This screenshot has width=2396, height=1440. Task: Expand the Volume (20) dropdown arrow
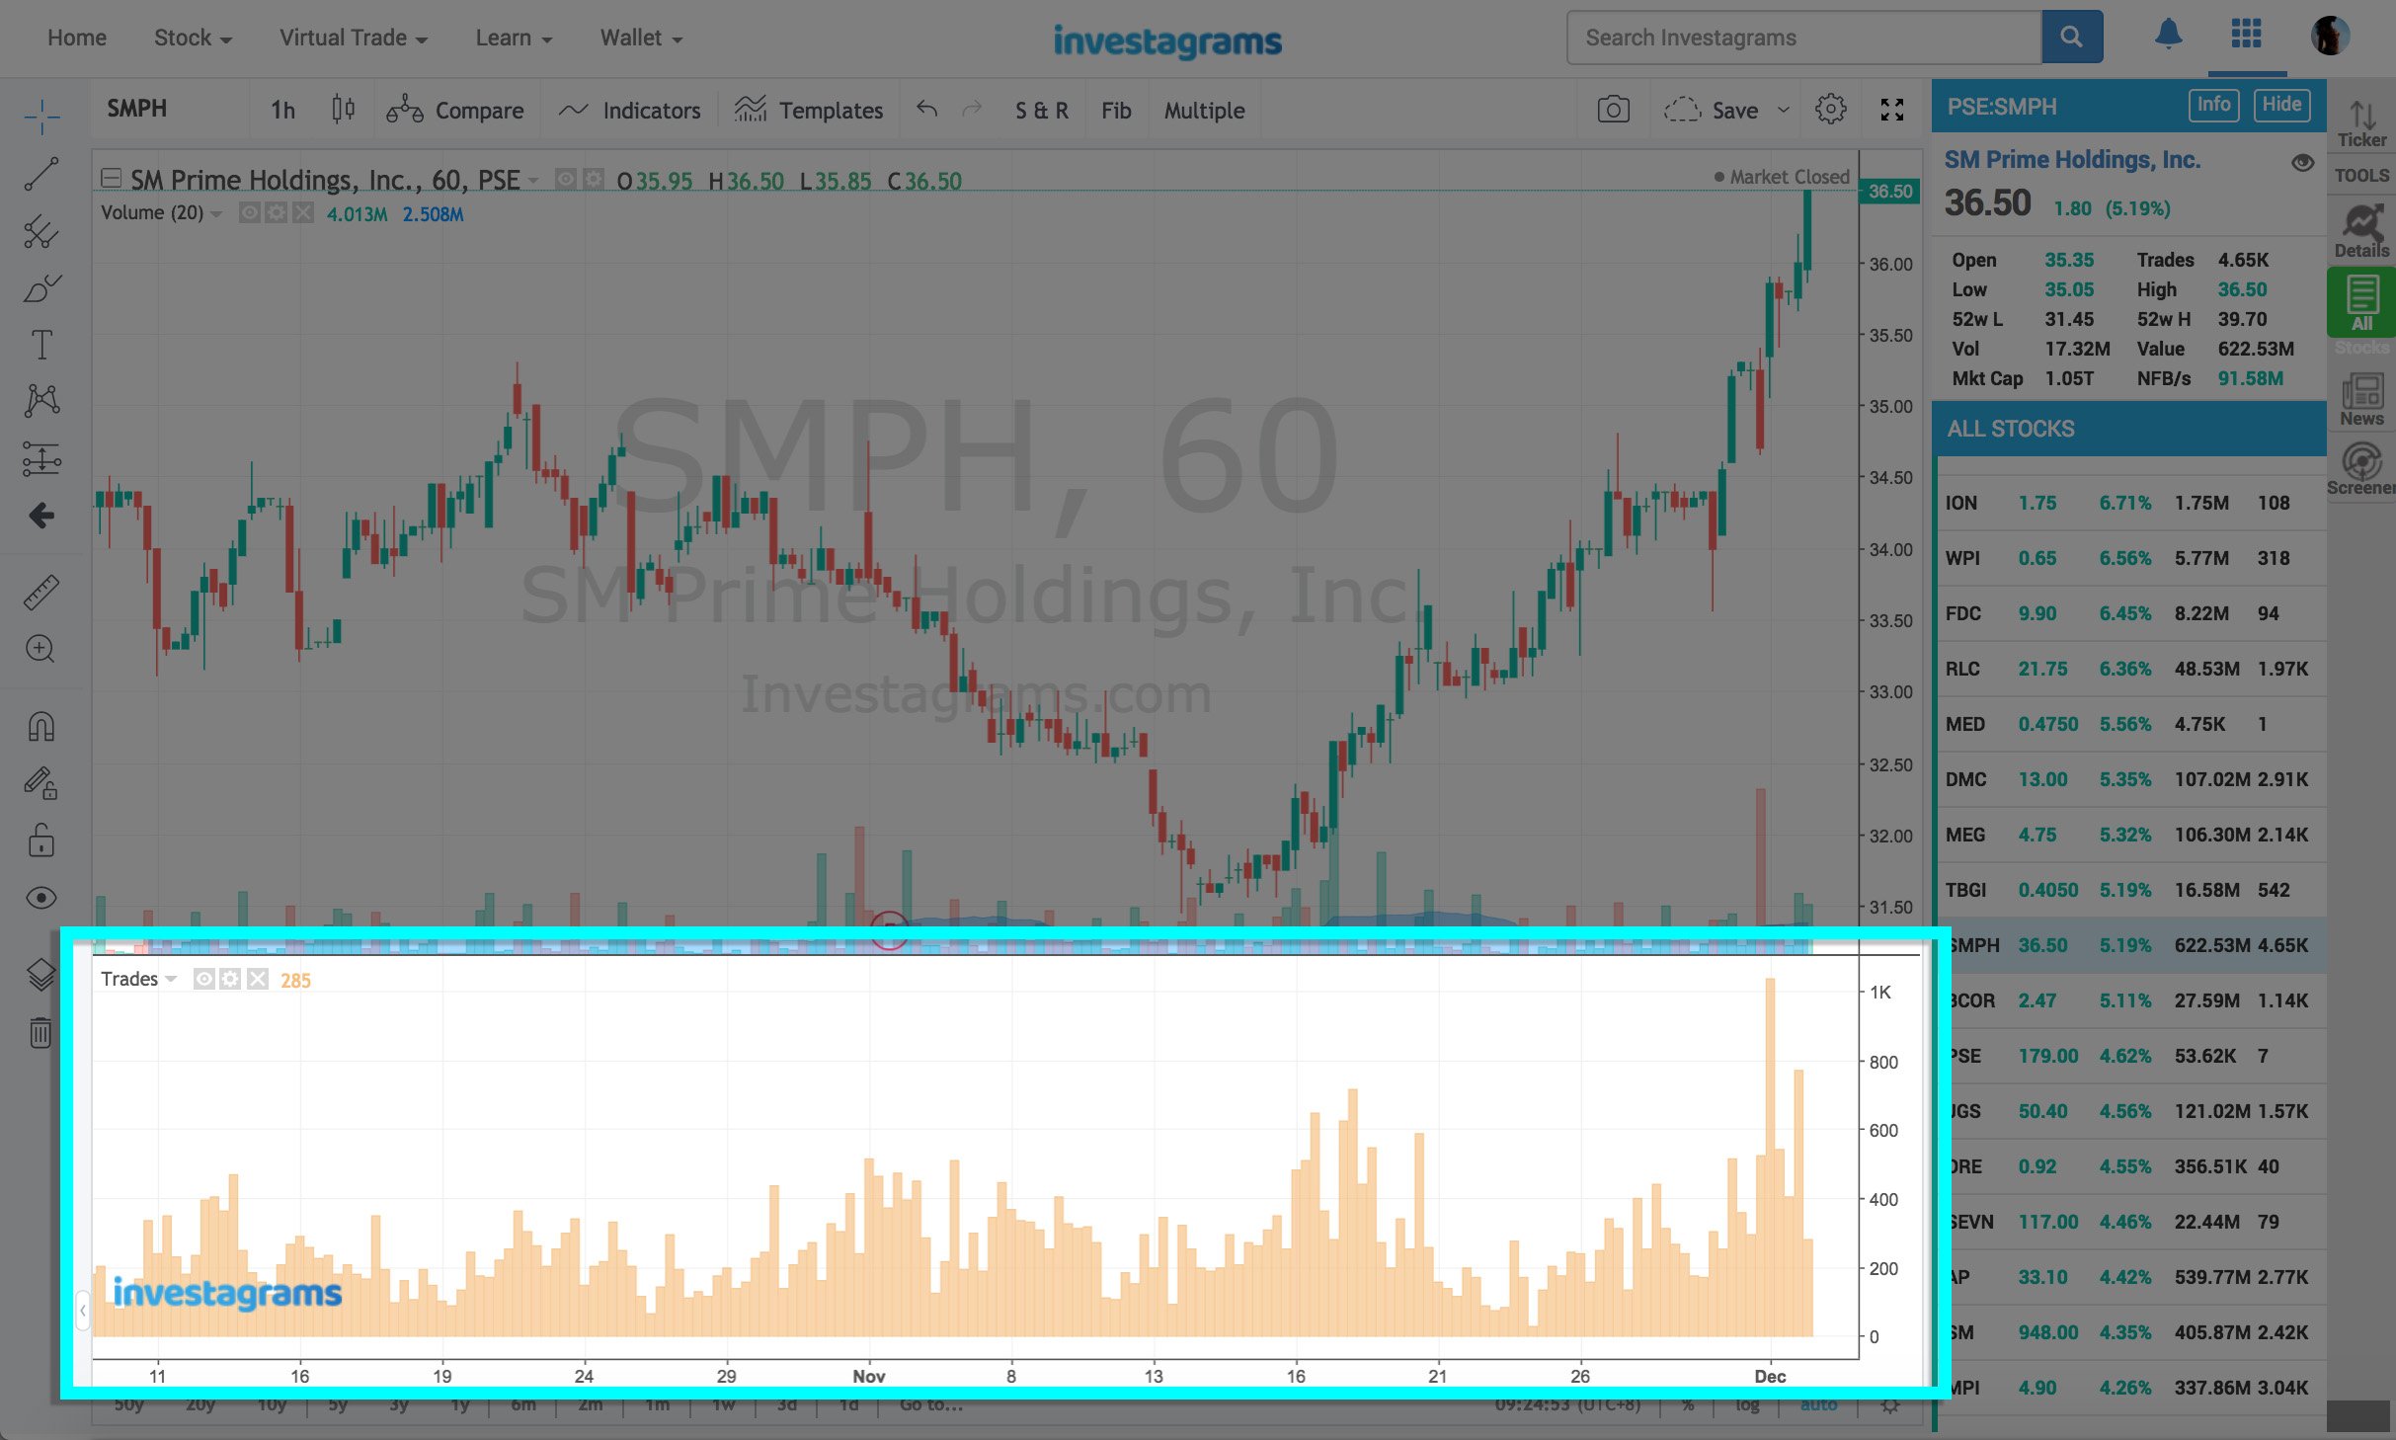[216, 213]
